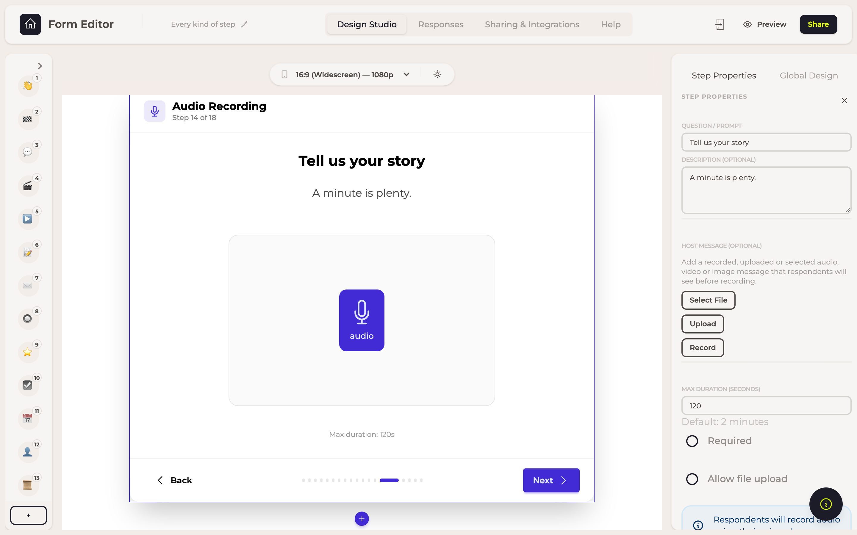This screenshot has width=857, height=535.
Task: Open the Help tab
Action: [x=611, y=24]
